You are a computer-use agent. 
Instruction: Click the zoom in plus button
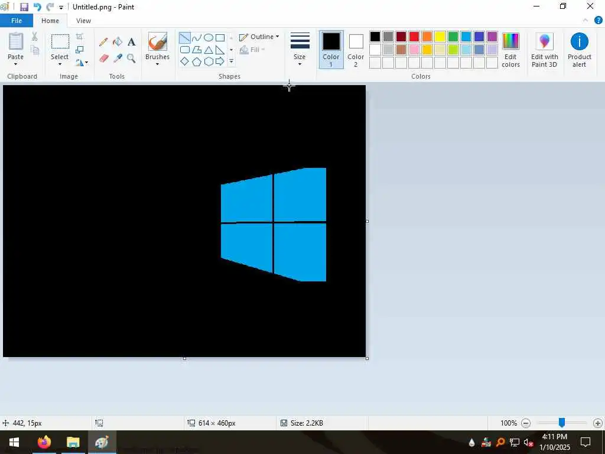pos(598,423)
